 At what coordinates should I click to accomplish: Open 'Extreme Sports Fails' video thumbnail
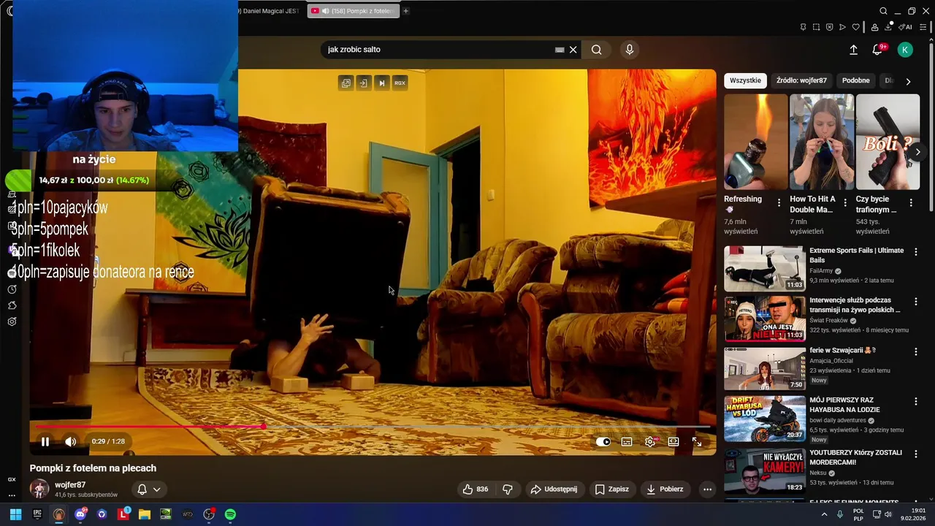pos(765,268)
